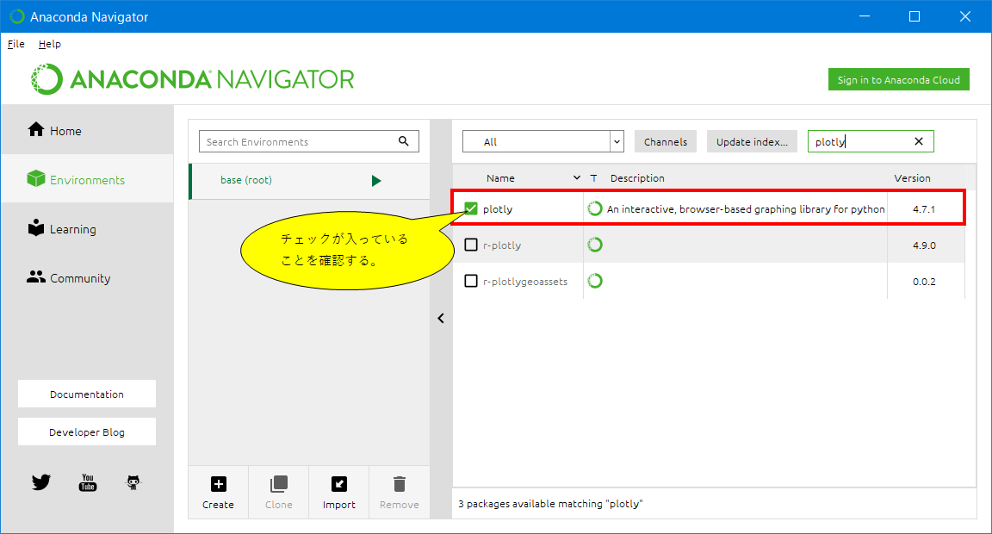Import an environment
The image size is (992, 534).
(339, 493)
